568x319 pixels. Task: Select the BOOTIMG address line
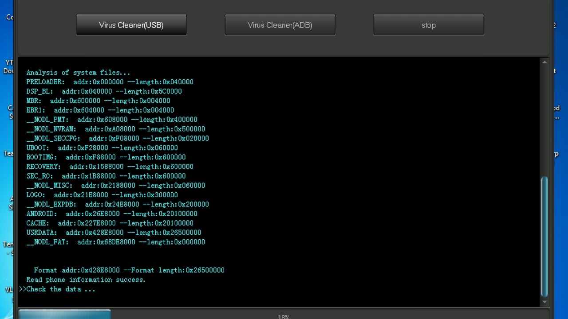tap(106, 157)
